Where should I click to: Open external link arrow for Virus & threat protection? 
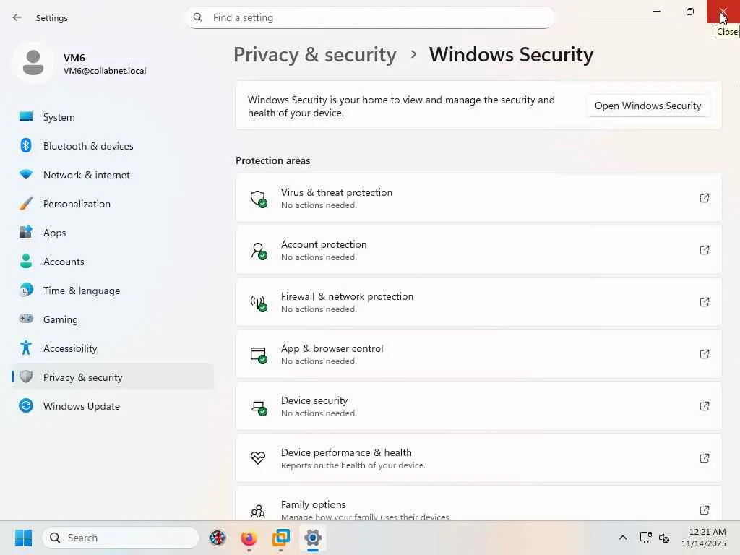[x=704, y=198]
